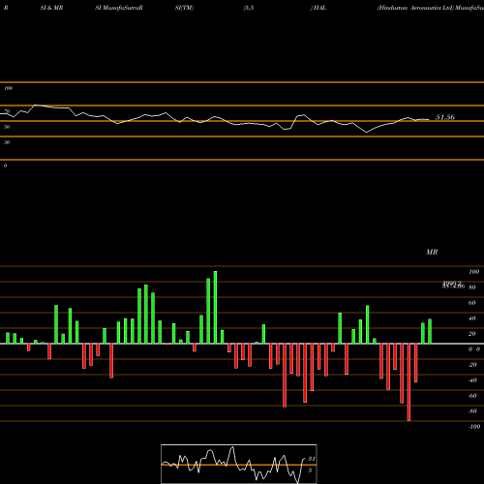Screen dimensions: 484x484
Task: Click the 100 level label on RSI axis
Action: pyautogui.click(x=8, y=88)
